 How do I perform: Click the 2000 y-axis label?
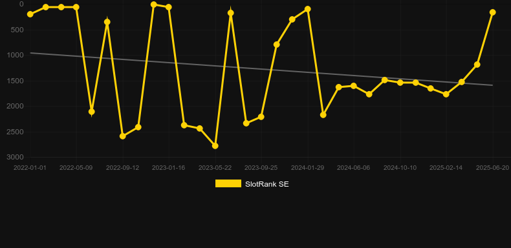point(16,106)
